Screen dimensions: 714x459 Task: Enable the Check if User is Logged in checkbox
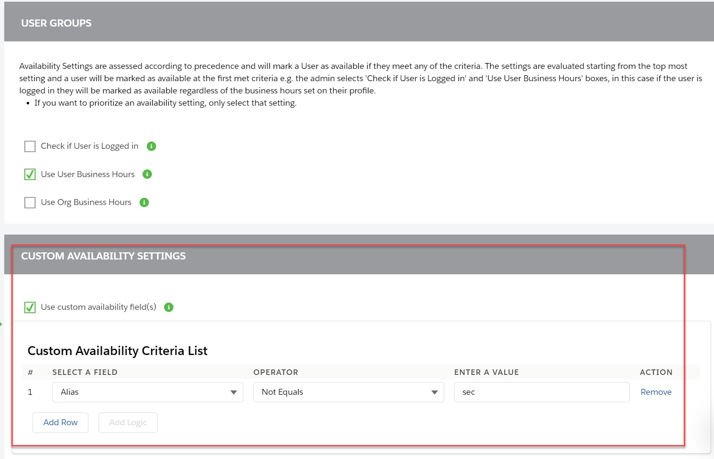coord(30,146)
